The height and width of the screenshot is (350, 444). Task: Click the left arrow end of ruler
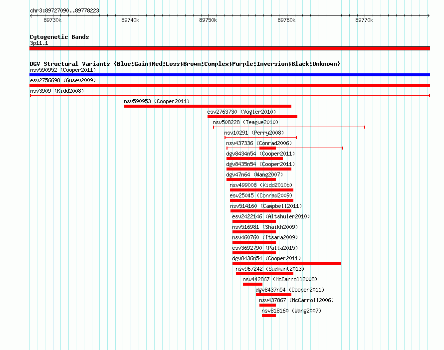(x=31, y=15)
